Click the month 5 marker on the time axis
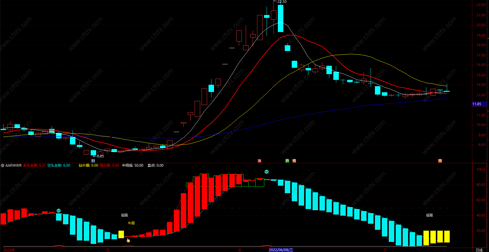Image resolution: width=489 pixels, height=252 pixels. coord(108,250)
